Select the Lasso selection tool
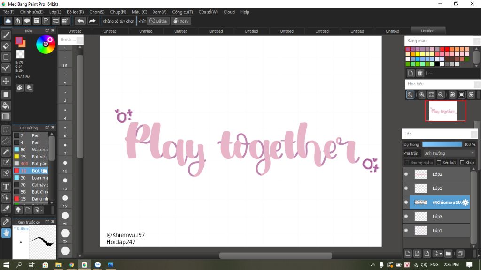Viewport: 481px width, 270px height. coord(6,141)
